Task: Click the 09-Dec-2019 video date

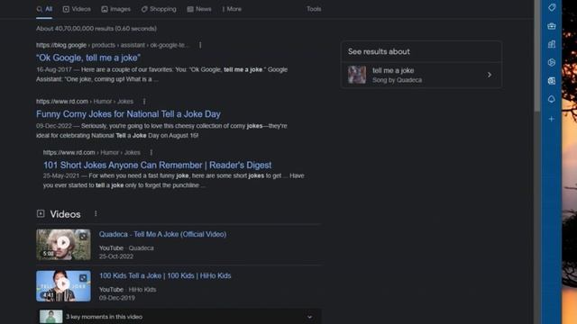Action: coord(117,298)
